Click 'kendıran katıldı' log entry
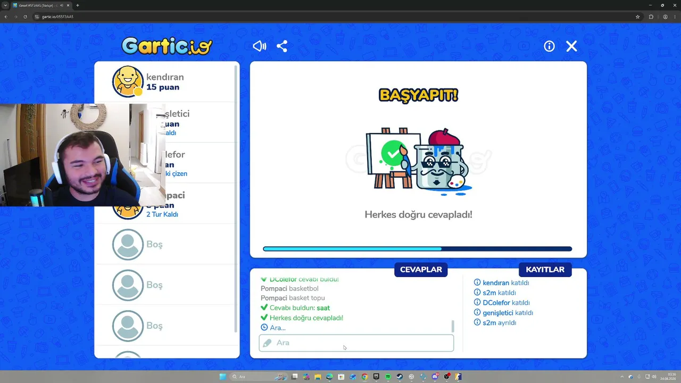681x383 pixels. (501, 283)
